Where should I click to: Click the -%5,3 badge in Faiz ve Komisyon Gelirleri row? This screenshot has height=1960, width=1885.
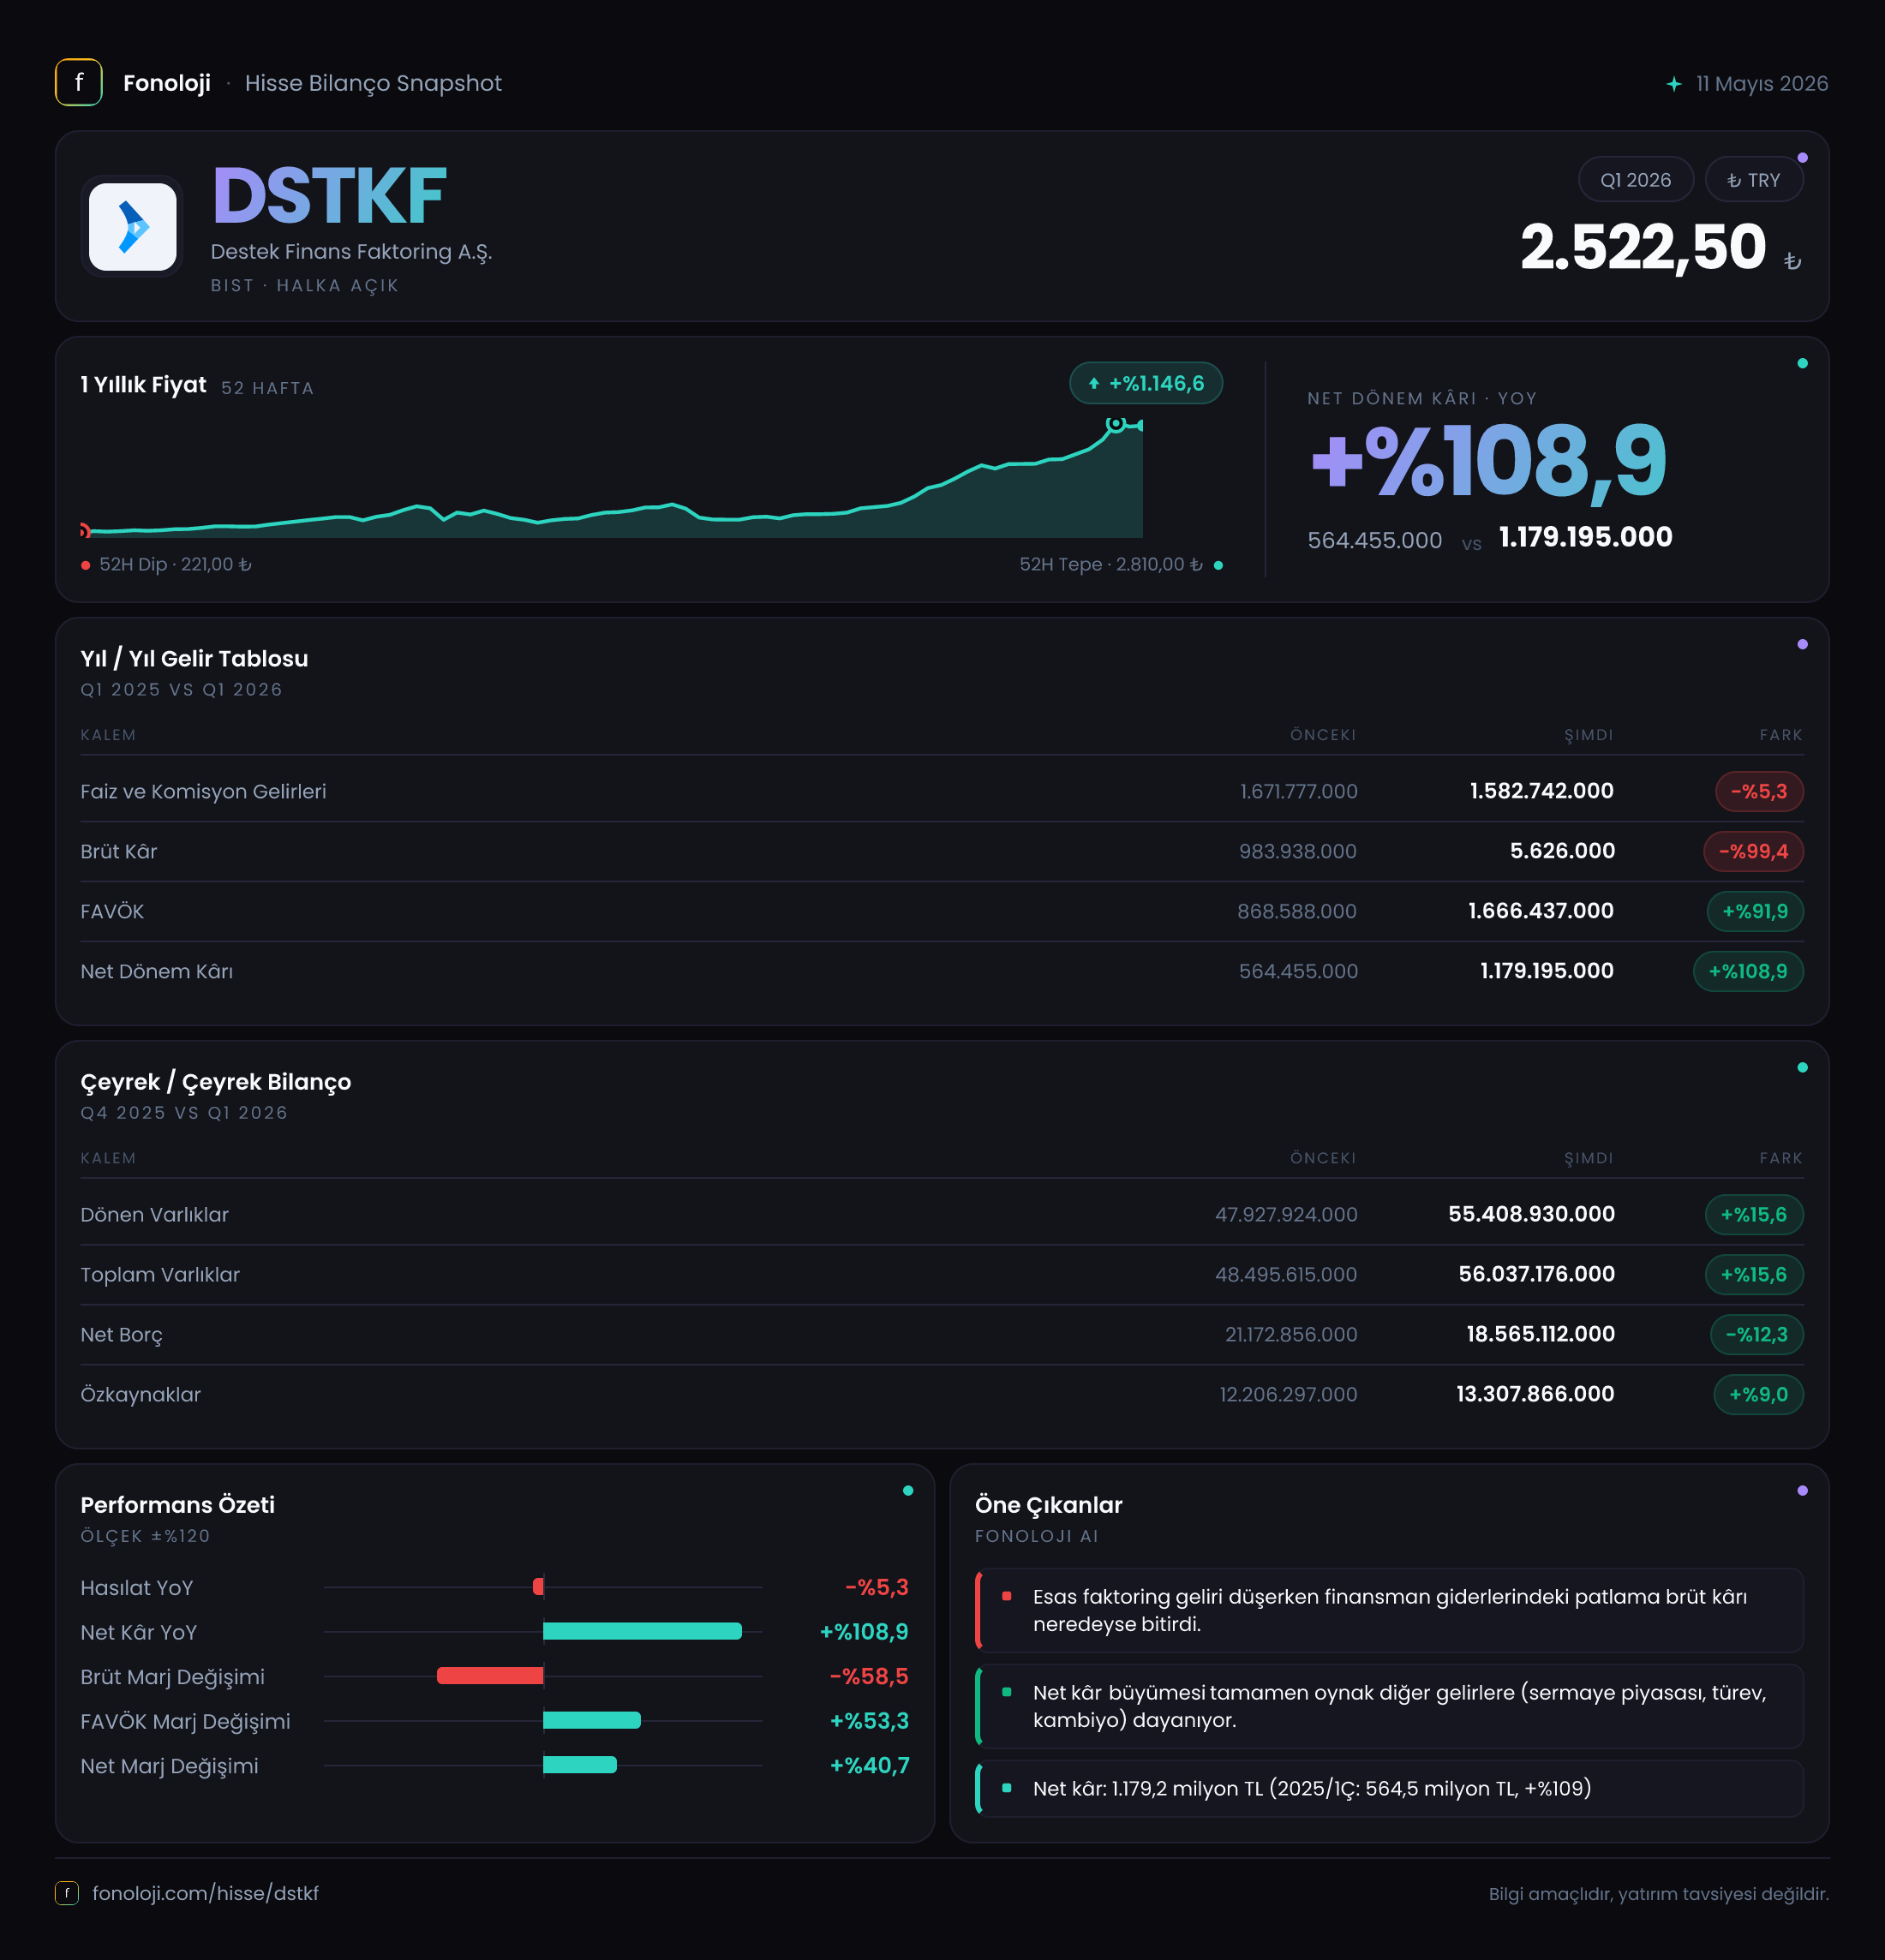point(1759,792)
